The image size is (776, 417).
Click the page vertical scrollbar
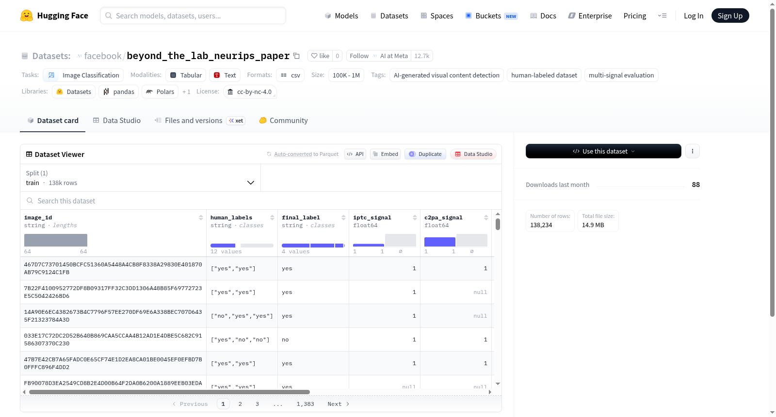tap(772, 163)
